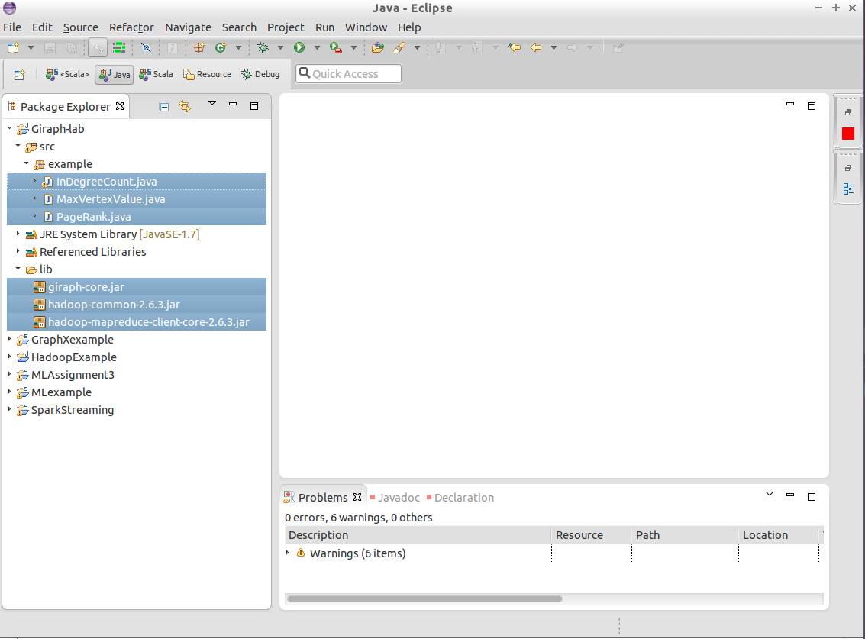The image size is (865, 639).
Task: Click the New Java Package icon
Action: pos(199,47)
